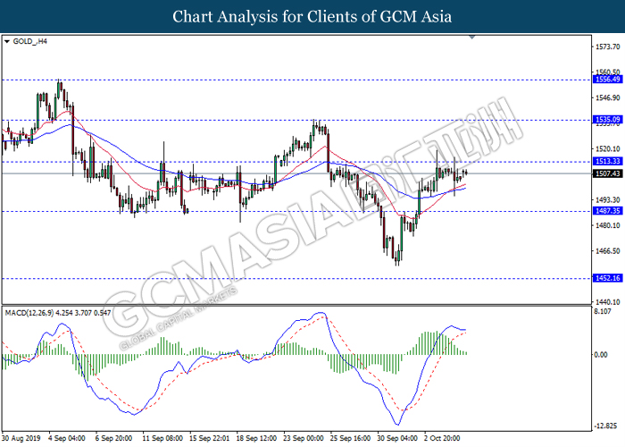Select the 1556.49 price level label
This screenshot has height=447, width=625.
click(x=607, y=79)
